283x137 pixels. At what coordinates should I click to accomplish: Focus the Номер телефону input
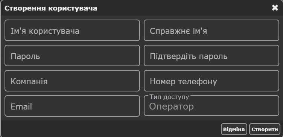[x=211, y=81]
